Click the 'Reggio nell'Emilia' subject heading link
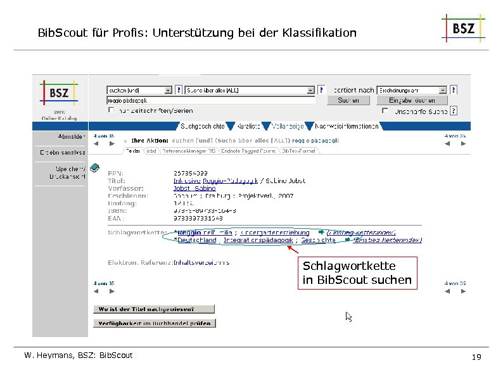The height and width of the screenshot is (377, 503). point(205,233)
